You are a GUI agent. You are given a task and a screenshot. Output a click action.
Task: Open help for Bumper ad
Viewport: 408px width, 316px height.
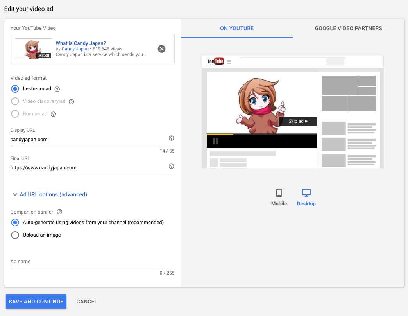[x=53, y=114]
